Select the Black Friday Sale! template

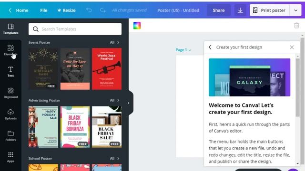107,127
